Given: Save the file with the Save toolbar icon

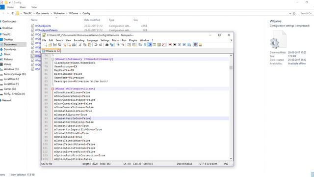Looking at the screenshot, I should tap(54, 45).
